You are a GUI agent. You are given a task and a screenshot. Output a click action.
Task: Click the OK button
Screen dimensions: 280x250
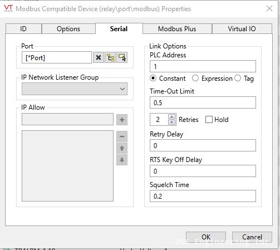click(206, 237)
